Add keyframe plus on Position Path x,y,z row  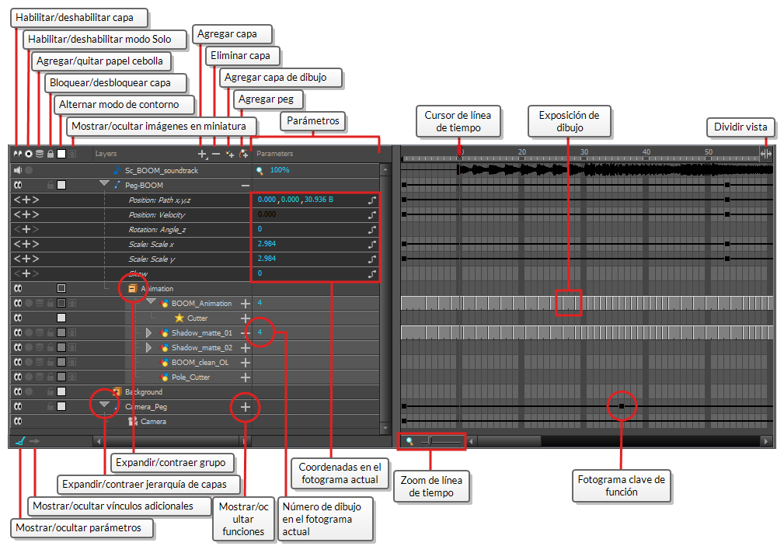(x=26, y=200)
